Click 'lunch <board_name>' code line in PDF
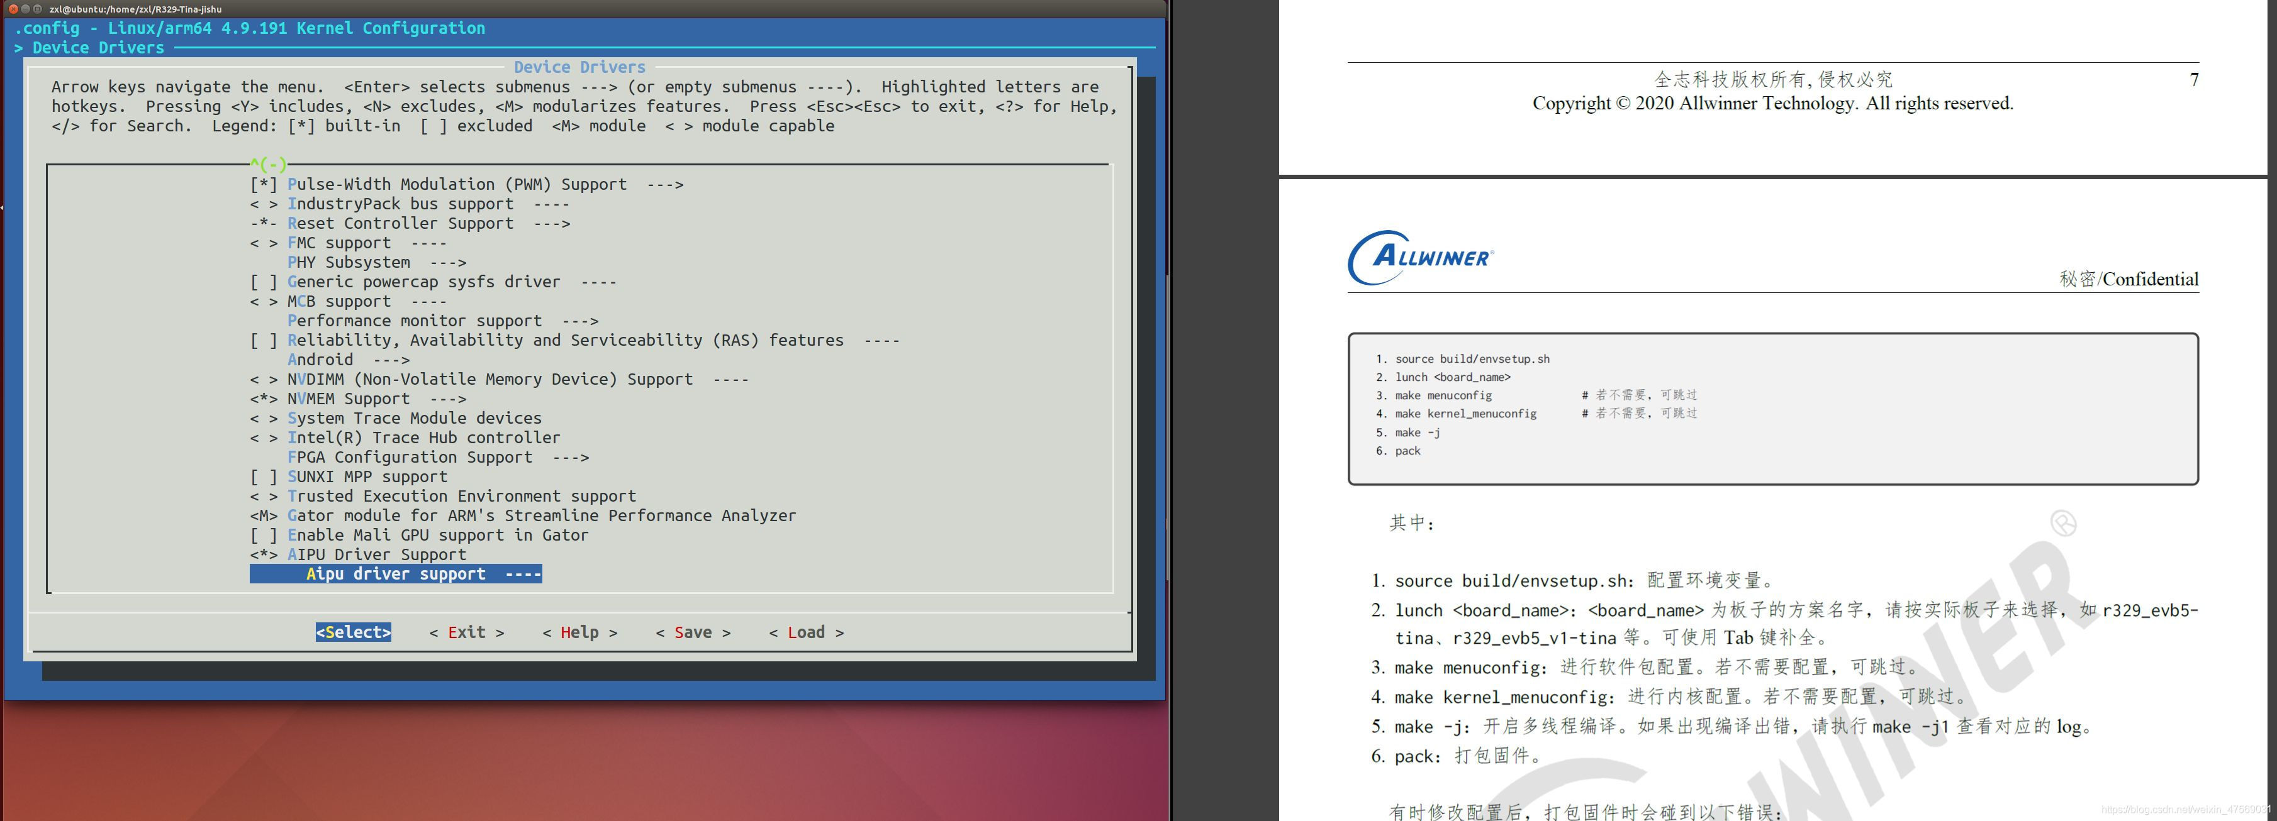 pos(1452,377)
